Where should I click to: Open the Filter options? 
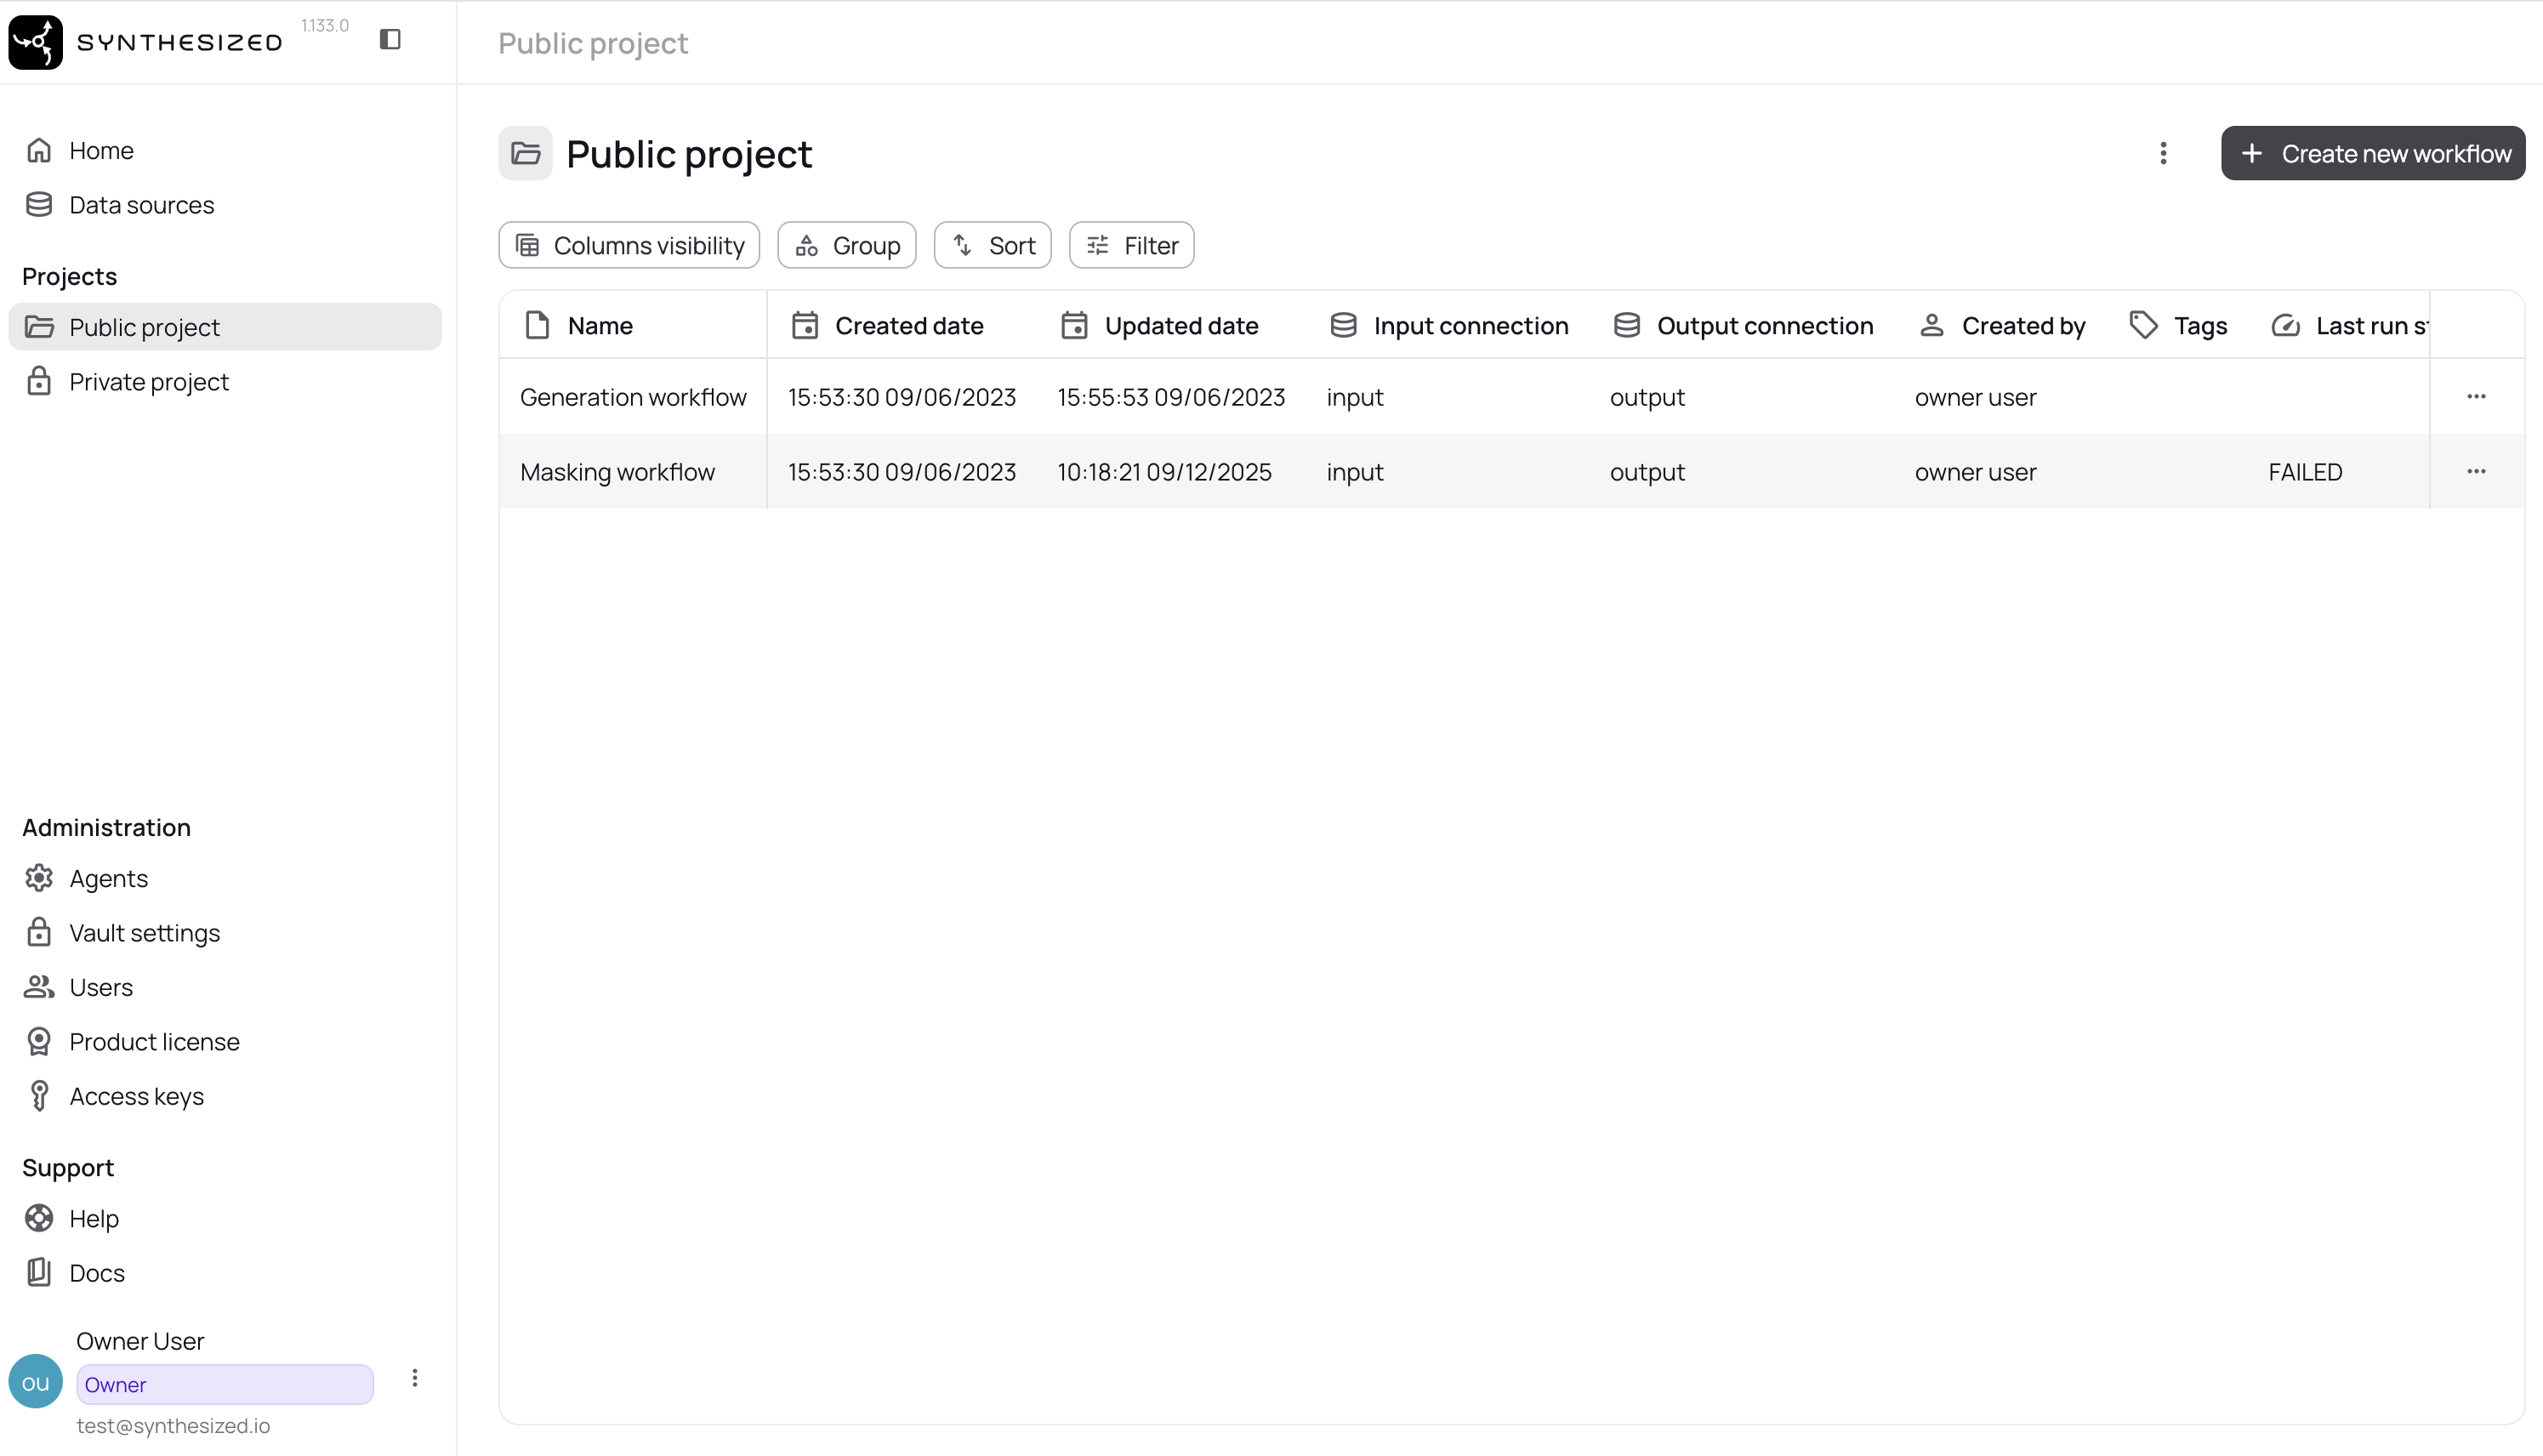1131,245
